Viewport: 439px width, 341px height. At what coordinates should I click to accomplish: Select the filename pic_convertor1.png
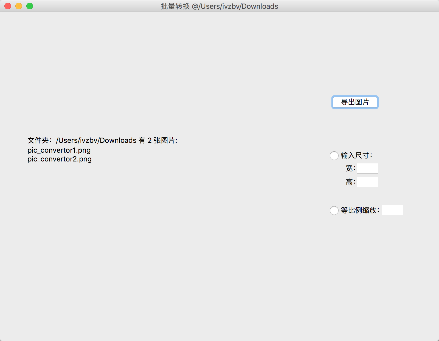pyautogui.click(x=59, y=150)
